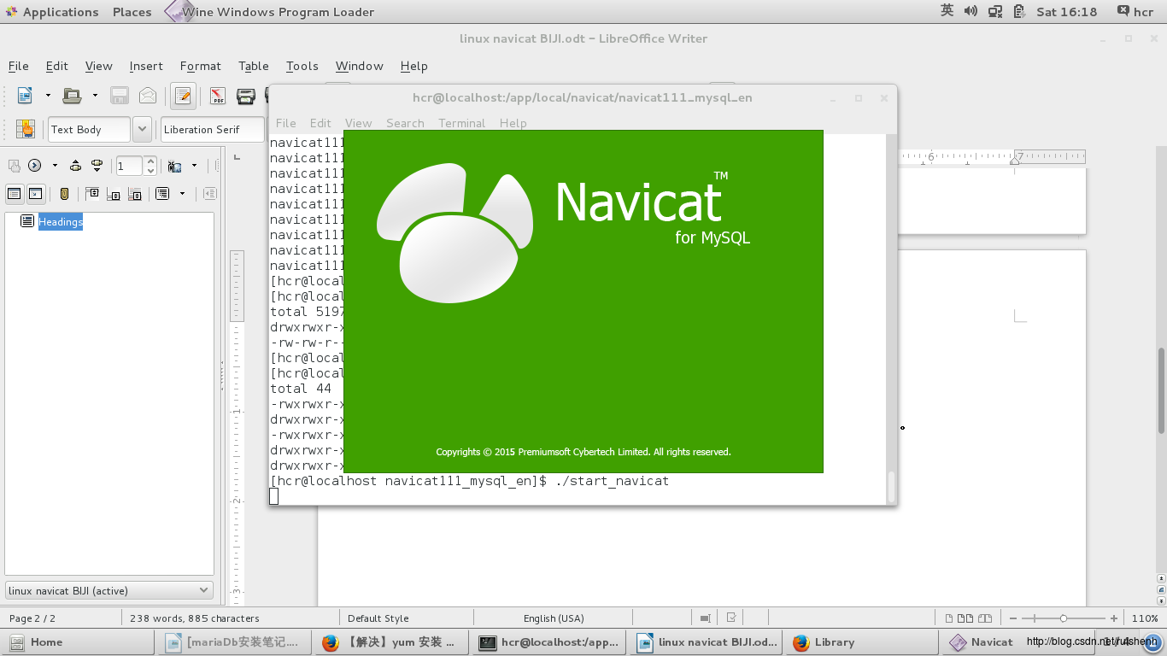
Task: Click the New document icon in Writer
Action: (x=25, y=96)
